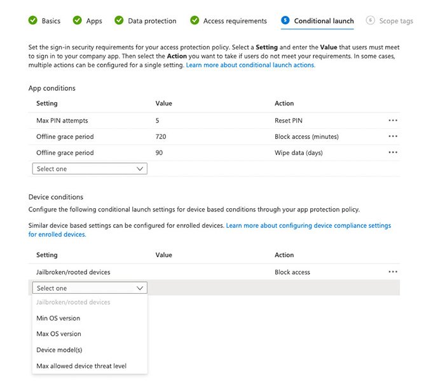Open Learn more about conditional launch actions link

tap(250, 65)
